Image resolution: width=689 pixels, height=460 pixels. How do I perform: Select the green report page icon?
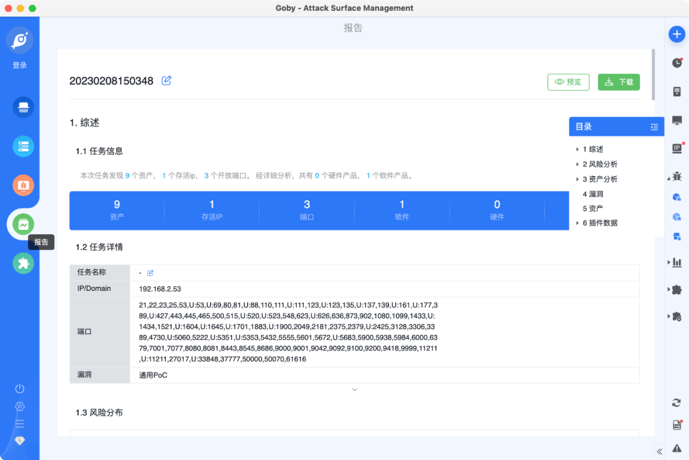tap(24, 225)
